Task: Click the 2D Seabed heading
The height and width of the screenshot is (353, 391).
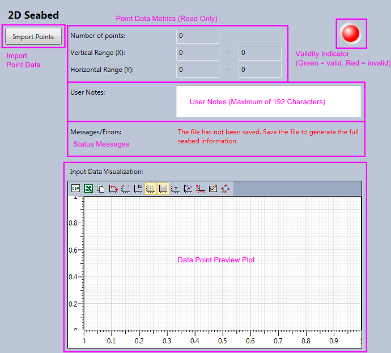Action: pos(33,15)
